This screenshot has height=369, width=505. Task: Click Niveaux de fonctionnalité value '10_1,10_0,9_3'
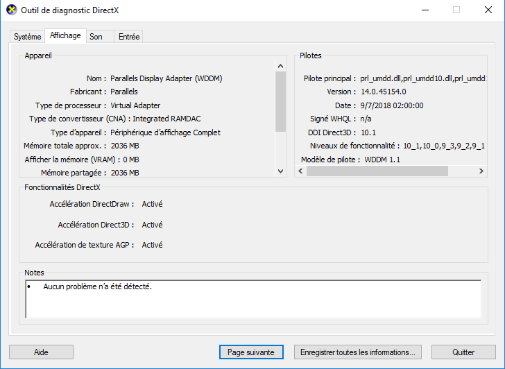(x=444, y=146)
